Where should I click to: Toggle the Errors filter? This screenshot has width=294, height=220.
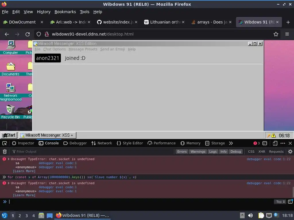pyautogui.click(x=182, y=152)
